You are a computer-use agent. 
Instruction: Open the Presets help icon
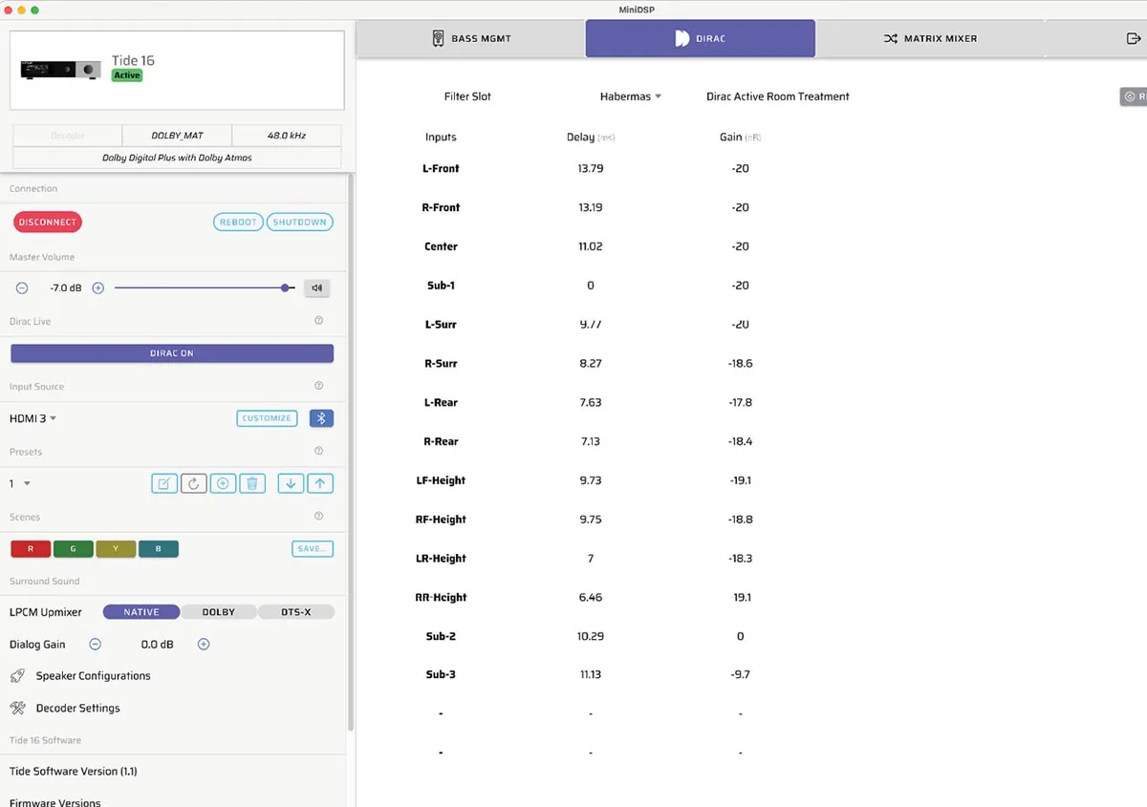319,451
